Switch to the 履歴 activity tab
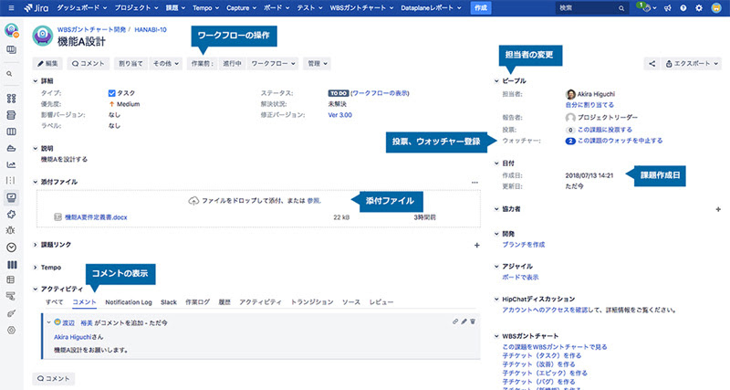Viewport: 730px width, 390px height. point(224,302)
